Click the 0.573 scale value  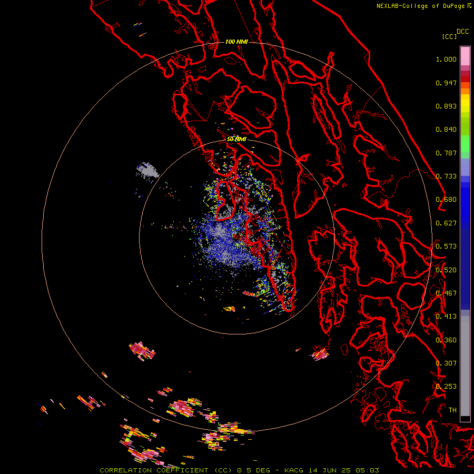point(446,246)
